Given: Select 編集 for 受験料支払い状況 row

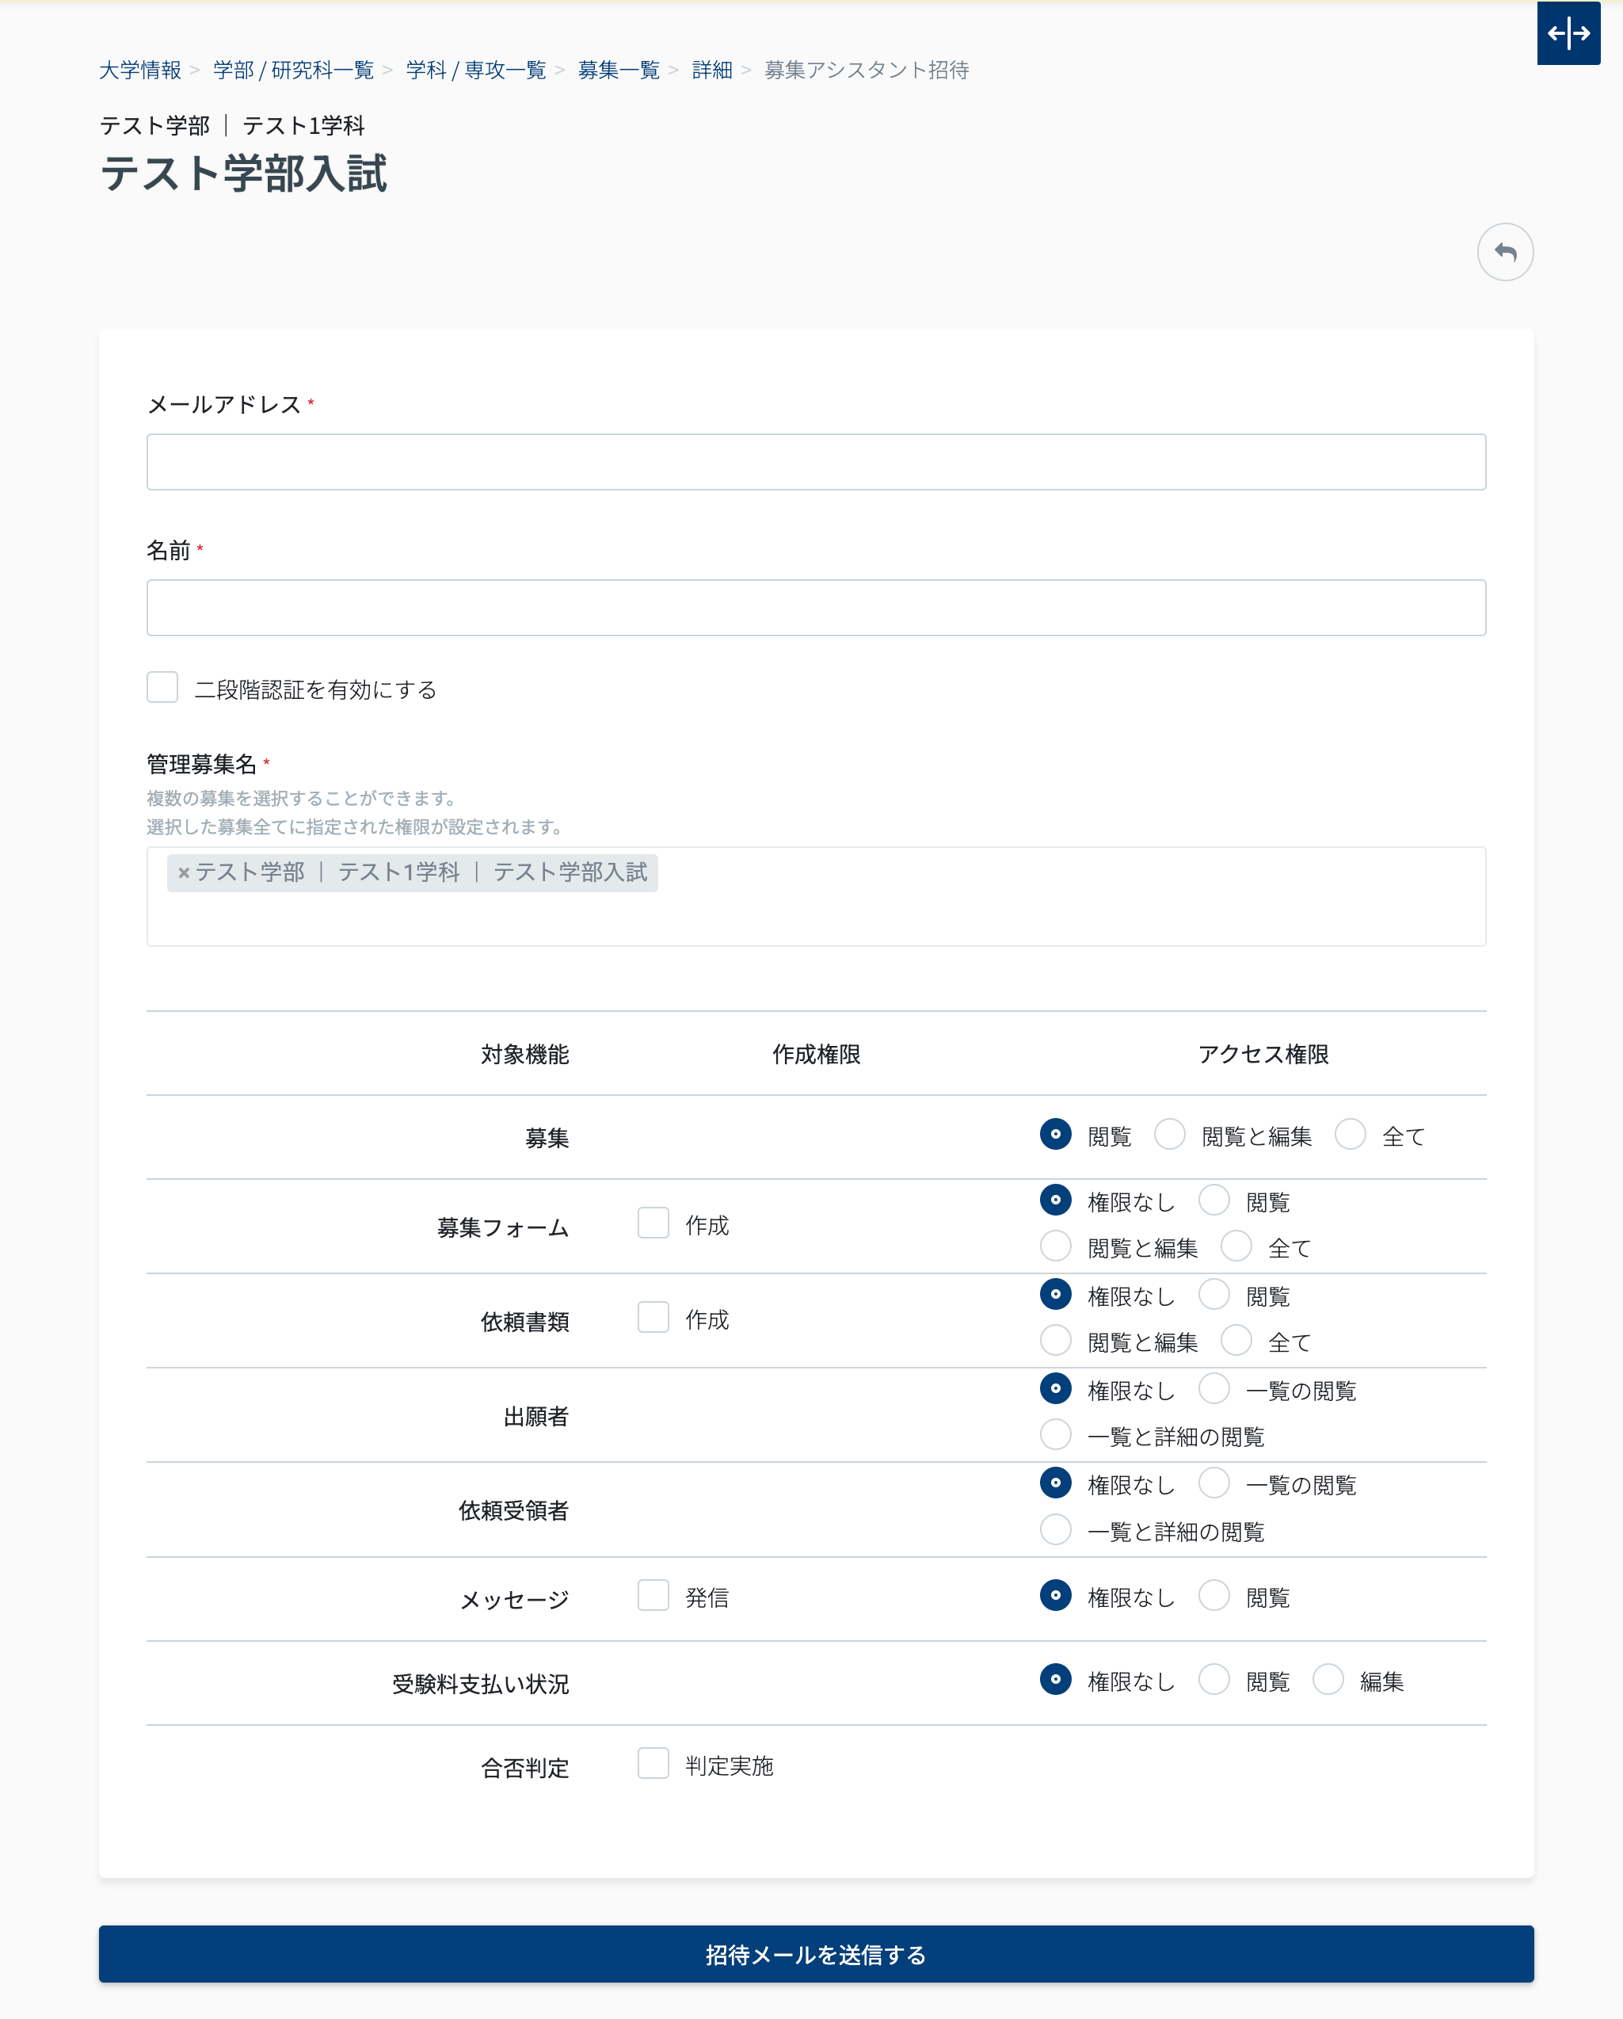Looking at the screenshot, I should point(1328,1680).
